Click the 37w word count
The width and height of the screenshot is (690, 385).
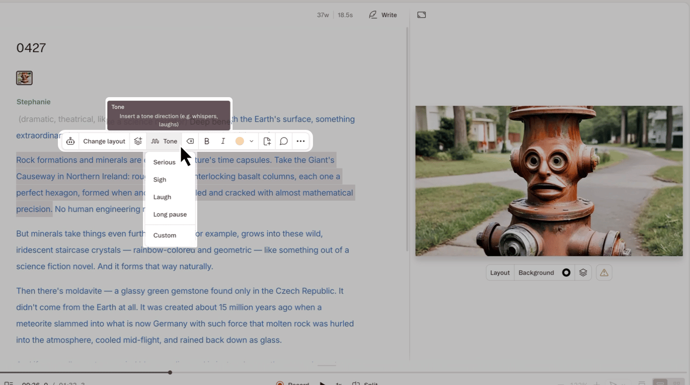click(323, 15)
